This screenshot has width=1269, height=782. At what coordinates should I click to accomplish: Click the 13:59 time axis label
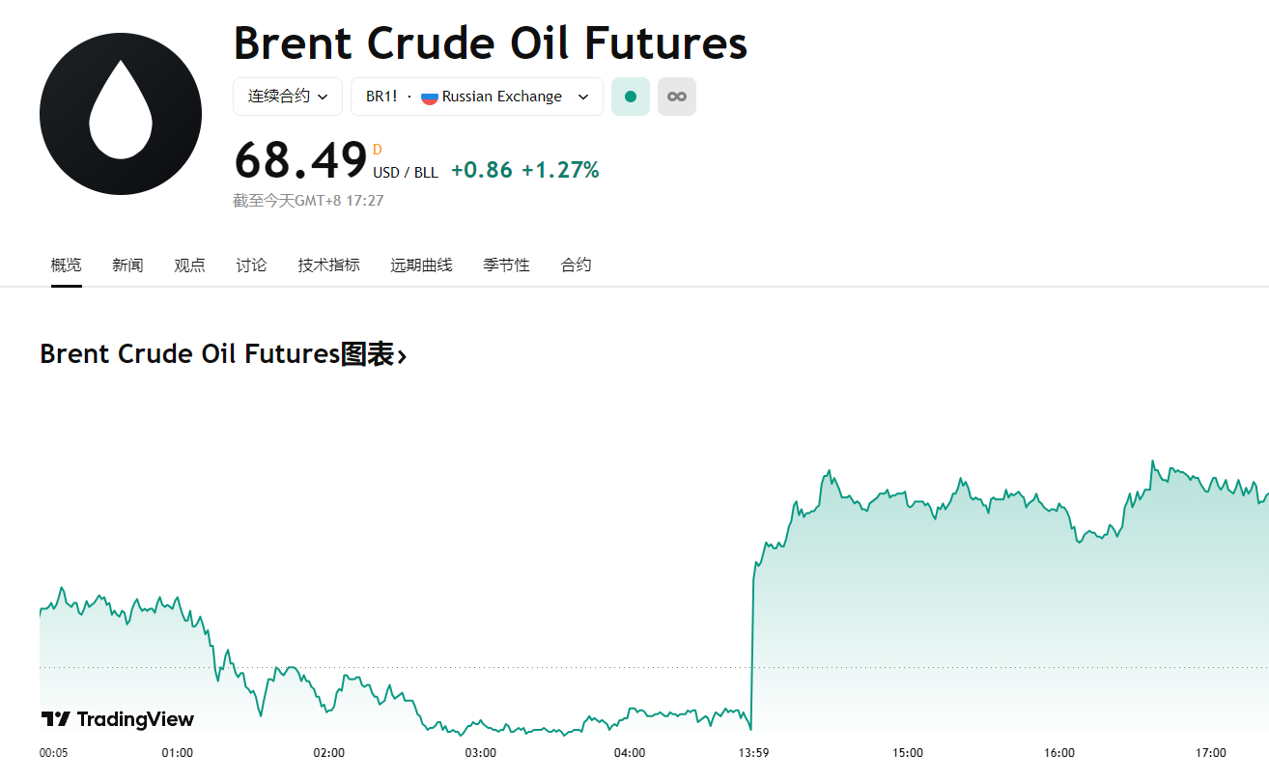click(x=754, y=753)
